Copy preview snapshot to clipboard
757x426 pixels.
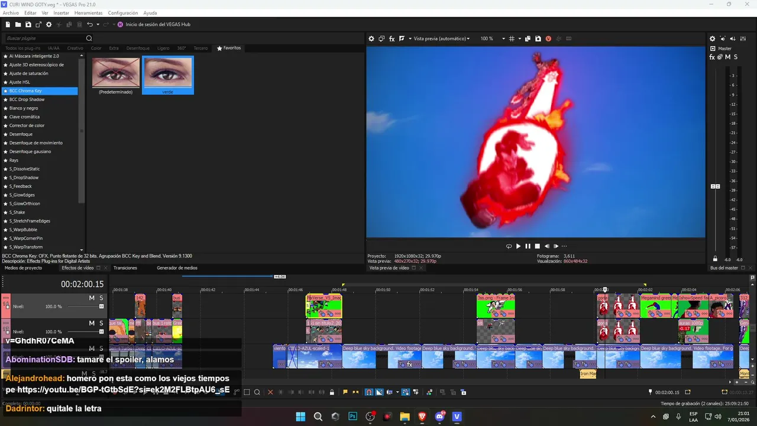click(x=528, y=38)
